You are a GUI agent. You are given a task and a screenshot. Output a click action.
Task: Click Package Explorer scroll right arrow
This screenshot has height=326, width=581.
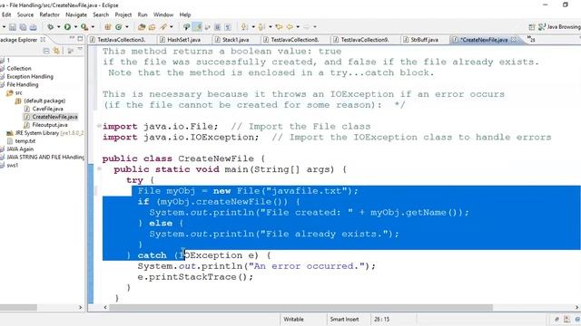click(81, 308)
